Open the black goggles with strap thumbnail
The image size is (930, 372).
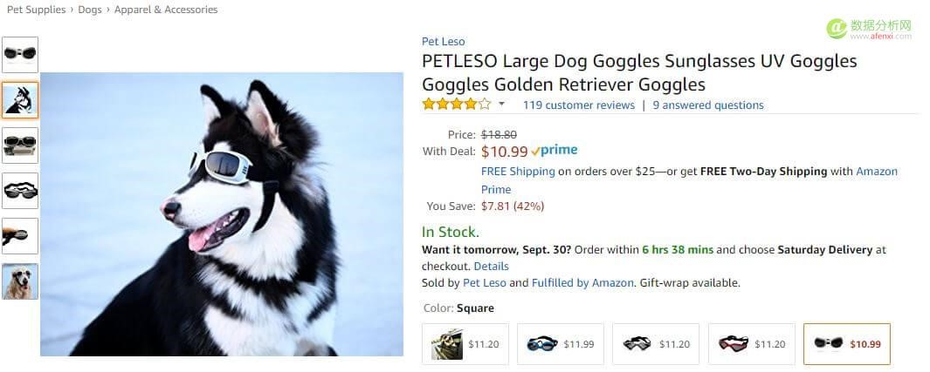pos(19,190)
